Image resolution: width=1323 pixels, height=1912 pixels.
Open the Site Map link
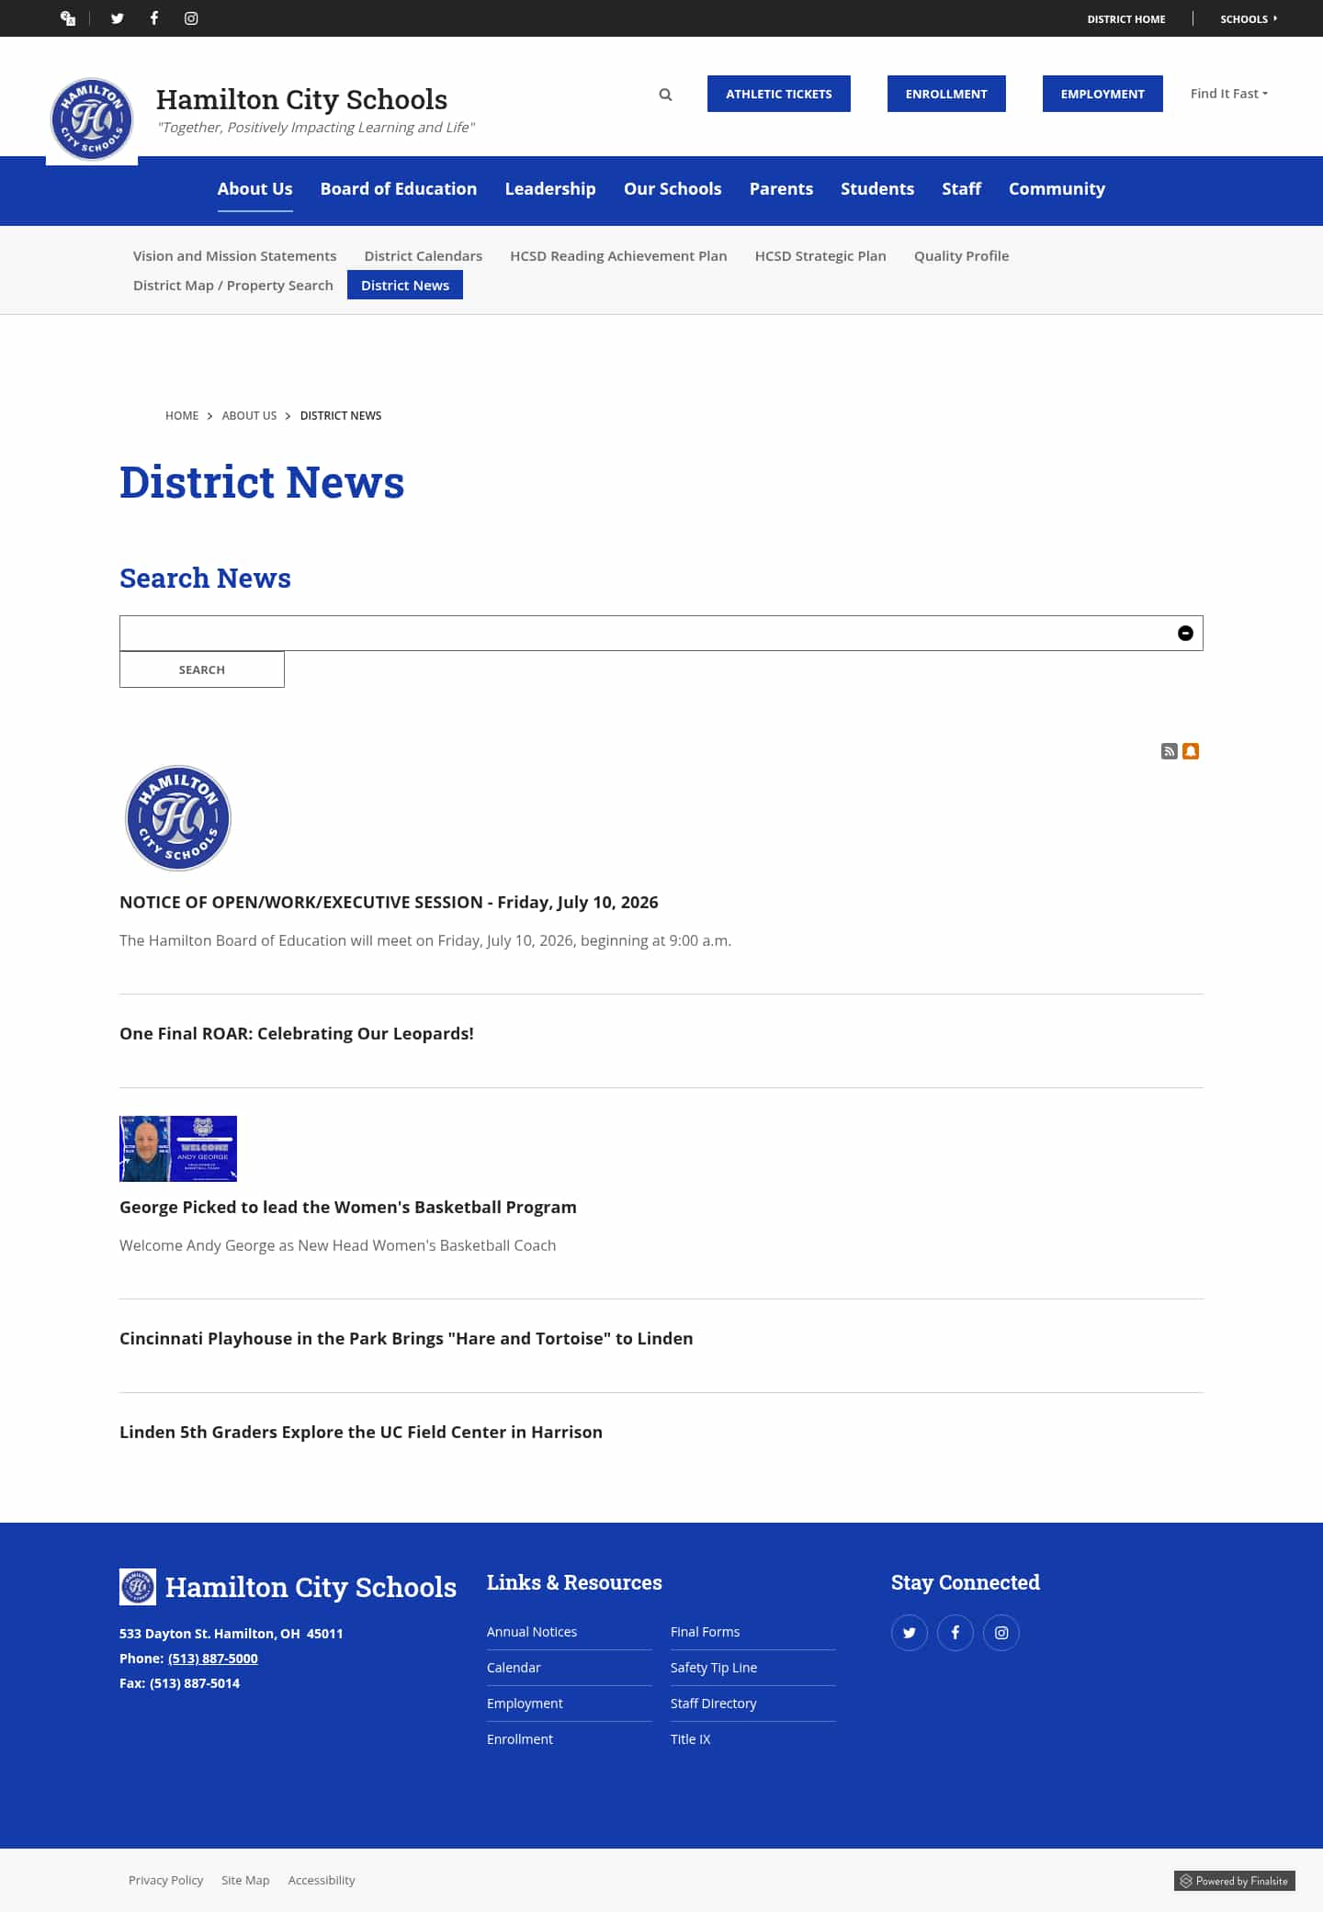click(x=245, y=1881)
